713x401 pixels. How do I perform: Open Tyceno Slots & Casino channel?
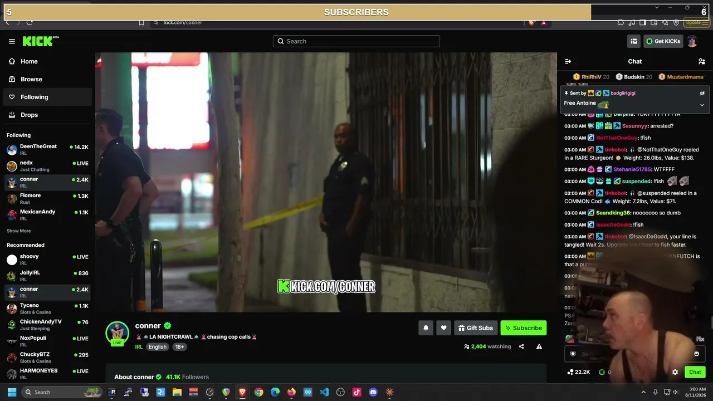pos(47,309)
